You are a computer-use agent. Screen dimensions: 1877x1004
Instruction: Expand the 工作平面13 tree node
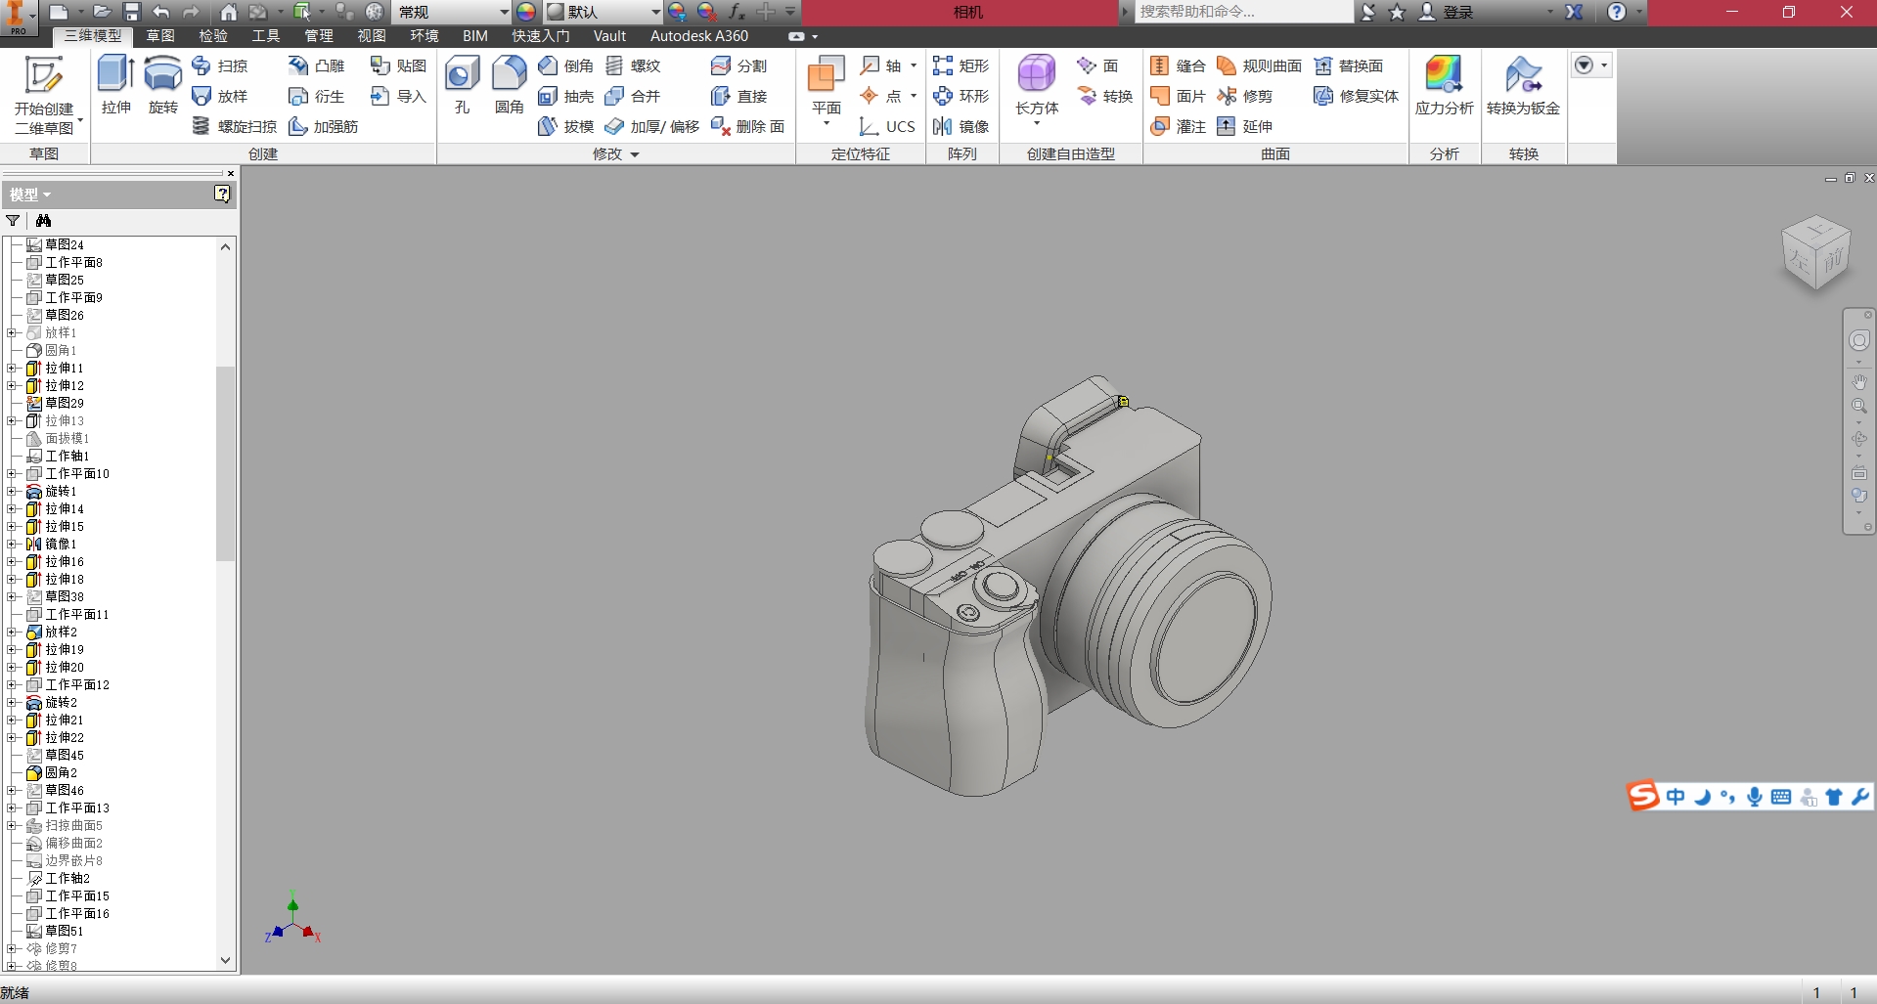click(12, 808)
